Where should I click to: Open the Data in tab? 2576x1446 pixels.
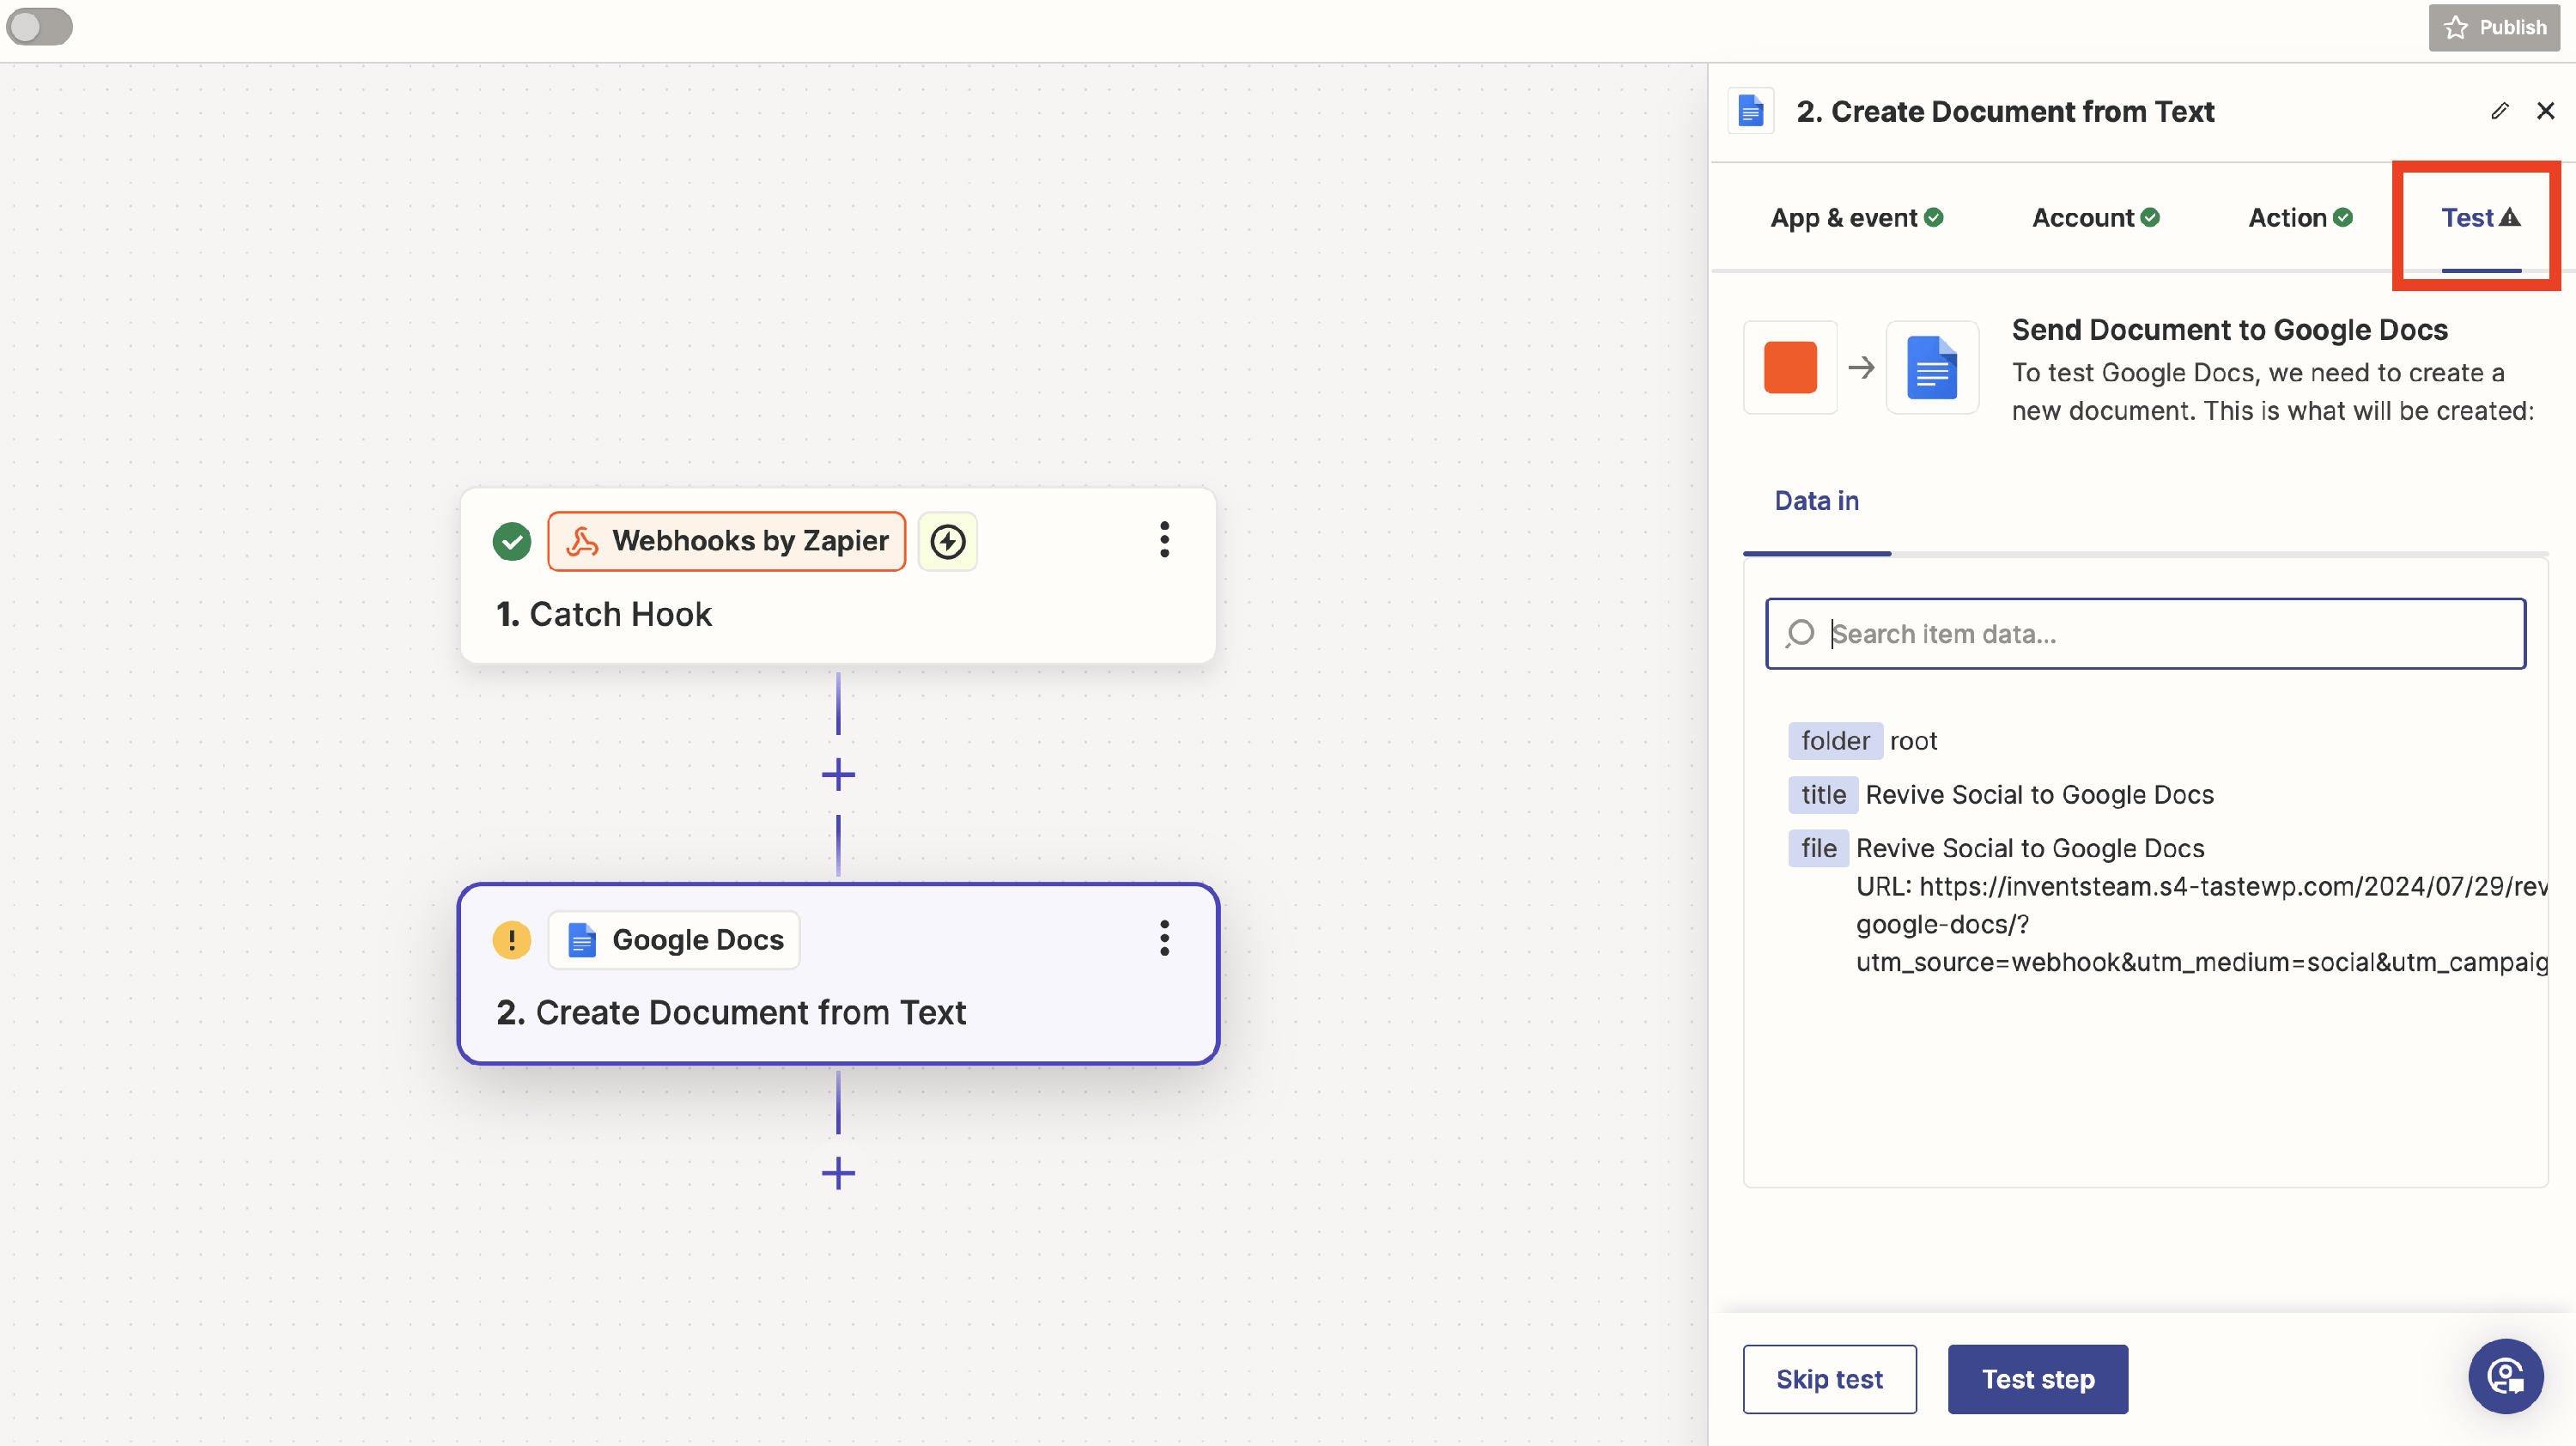[x=1816, y=501]
